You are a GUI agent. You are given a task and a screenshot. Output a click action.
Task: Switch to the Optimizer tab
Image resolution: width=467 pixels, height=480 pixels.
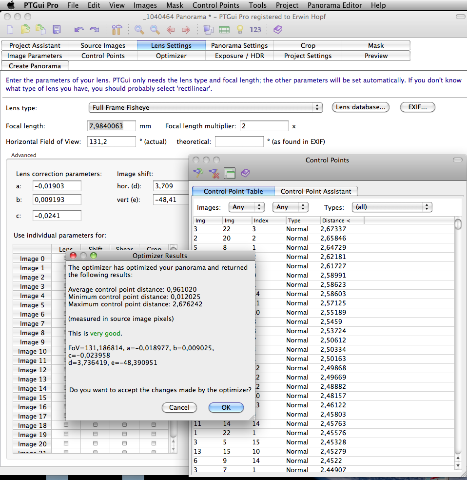[171, 56]
